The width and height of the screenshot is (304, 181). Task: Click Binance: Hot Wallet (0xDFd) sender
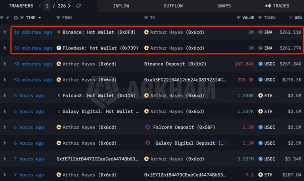pyautogui.click(x=99, y=32)
